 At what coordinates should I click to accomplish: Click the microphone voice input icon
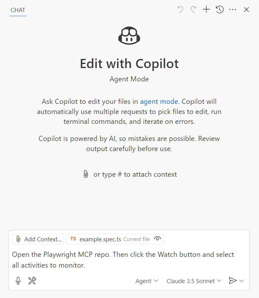pyautogui.click(x=18, y=281)
